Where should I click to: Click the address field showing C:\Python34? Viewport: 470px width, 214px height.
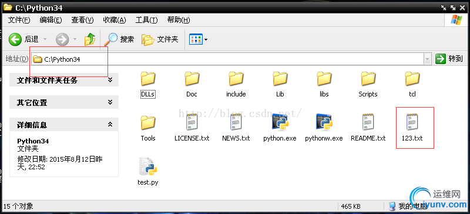pos(228,59)
